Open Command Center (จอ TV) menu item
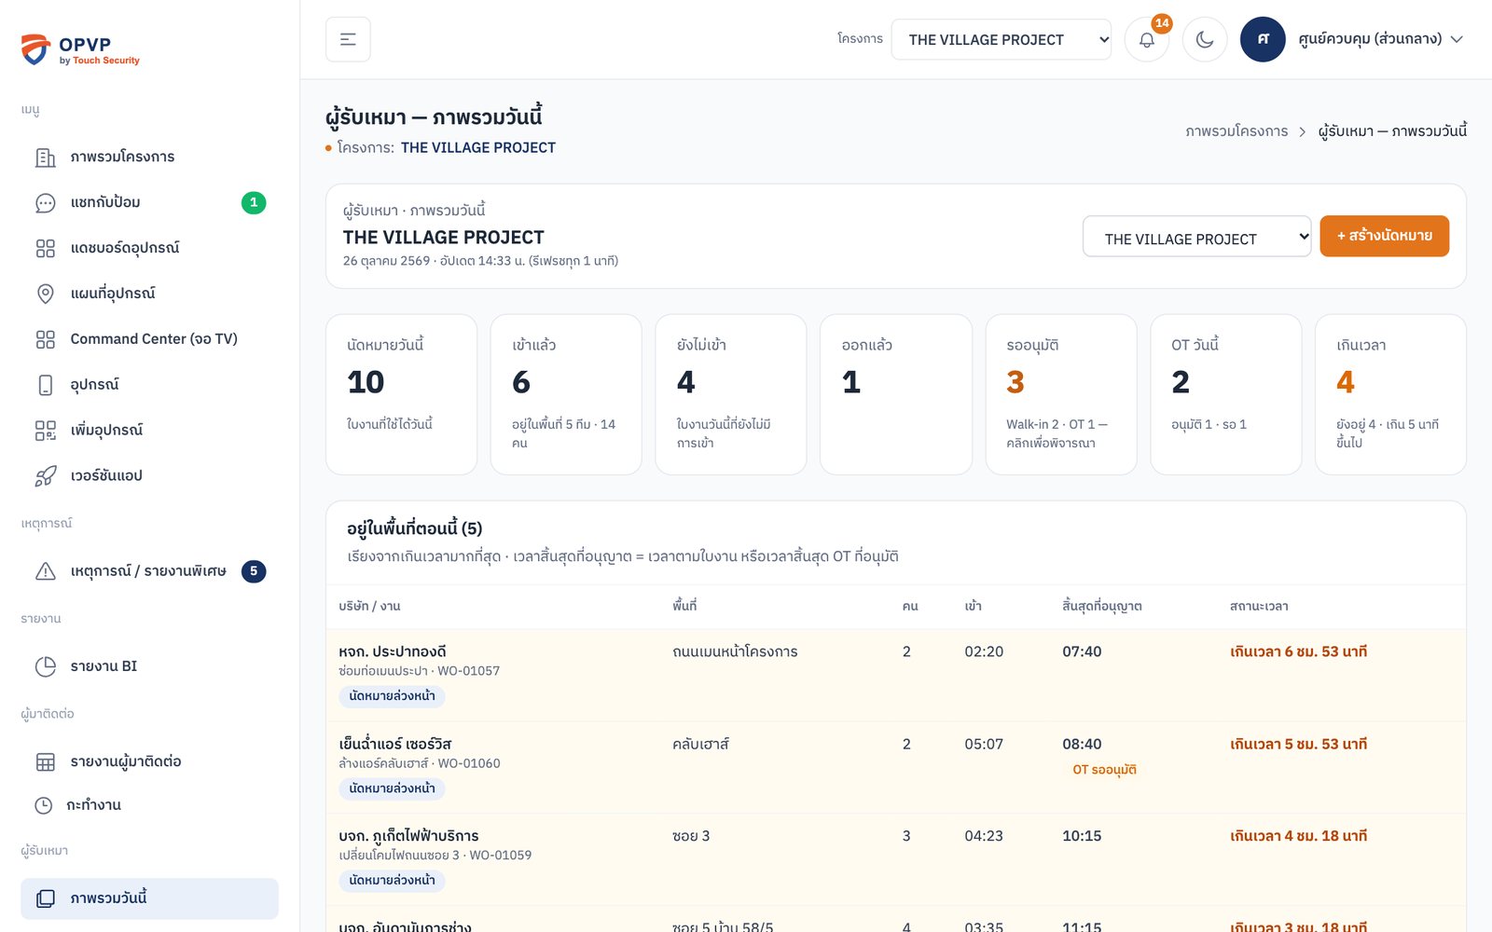Screen dimensions: 1492x932 [149, 339]
